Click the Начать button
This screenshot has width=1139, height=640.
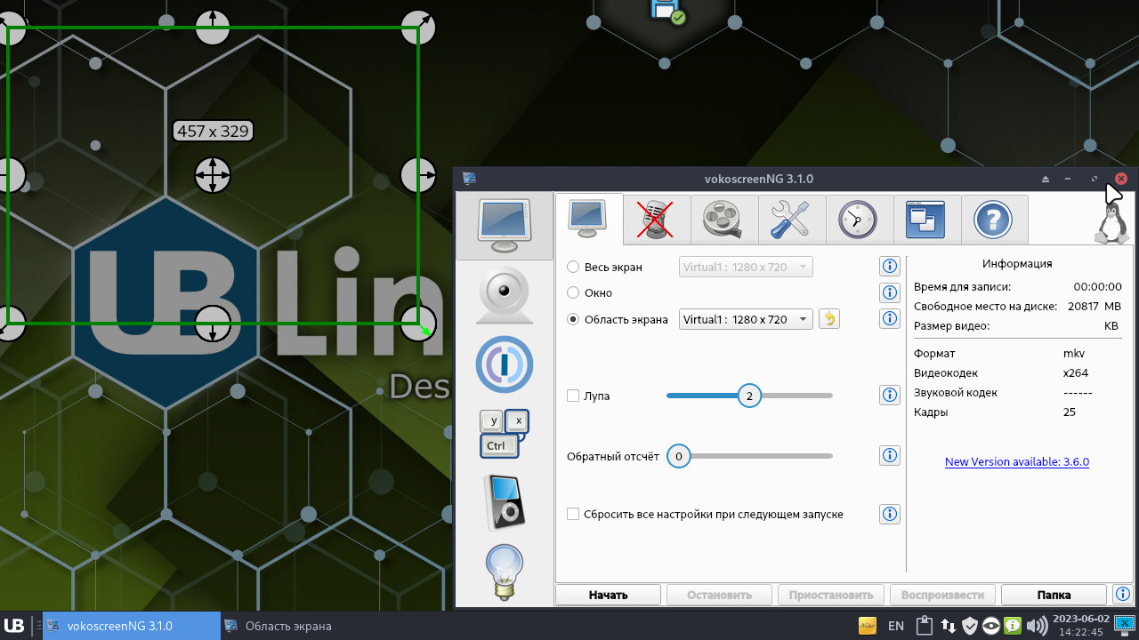point(609,595)
